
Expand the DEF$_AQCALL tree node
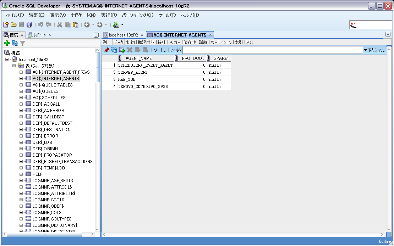click(x=21, y=104)
